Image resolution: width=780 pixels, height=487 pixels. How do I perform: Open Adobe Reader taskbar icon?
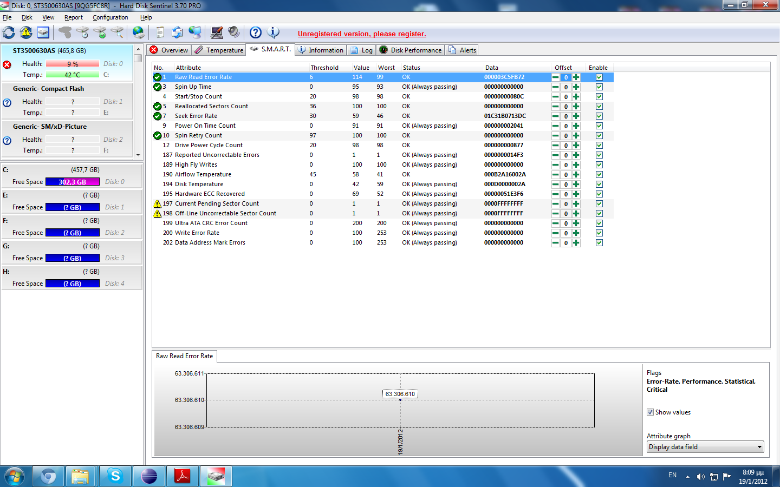pyautogui.click(x=183, y=476)
